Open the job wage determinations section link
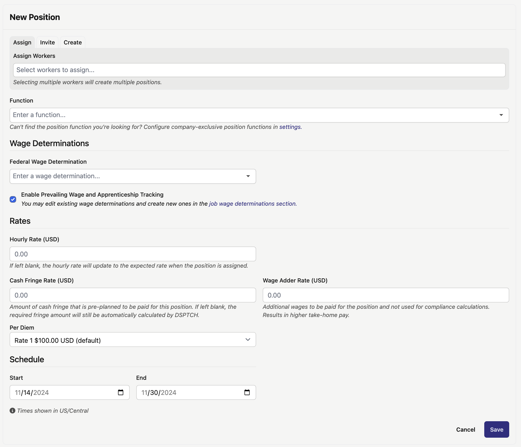Viewport: 521px width, 447px height. pos(253,204)
